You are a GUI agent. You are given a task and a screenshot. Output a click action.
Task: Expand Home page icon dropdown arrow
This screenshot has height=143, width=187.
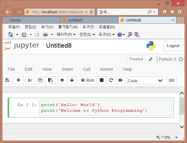click(x=17, y=35)
